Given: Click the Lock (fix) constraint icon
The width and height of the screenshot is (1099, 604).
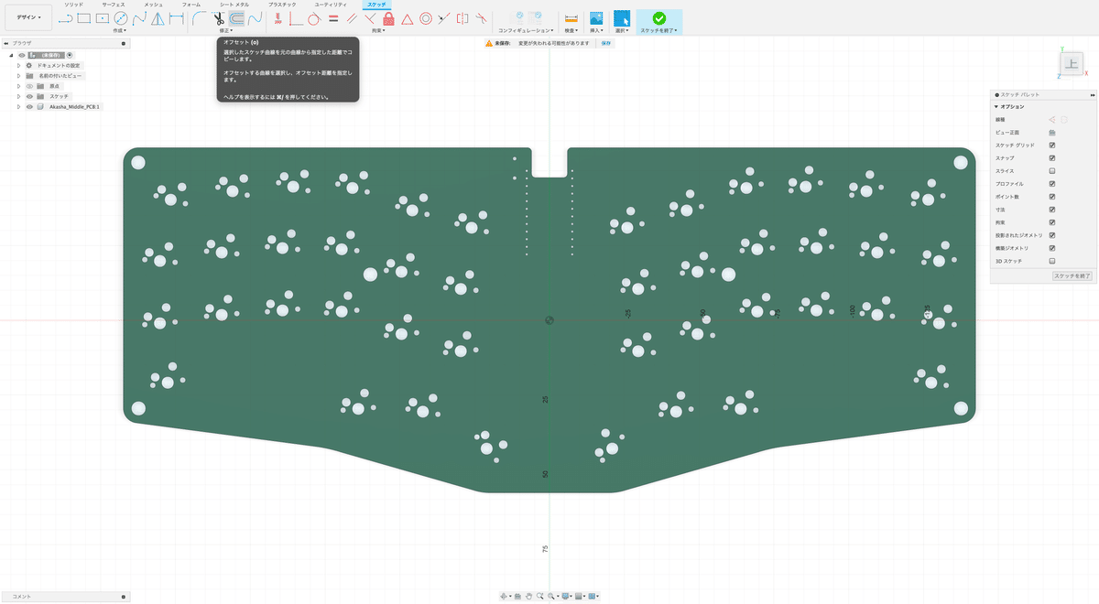Looking at the screenshot, I should point(388,18).
